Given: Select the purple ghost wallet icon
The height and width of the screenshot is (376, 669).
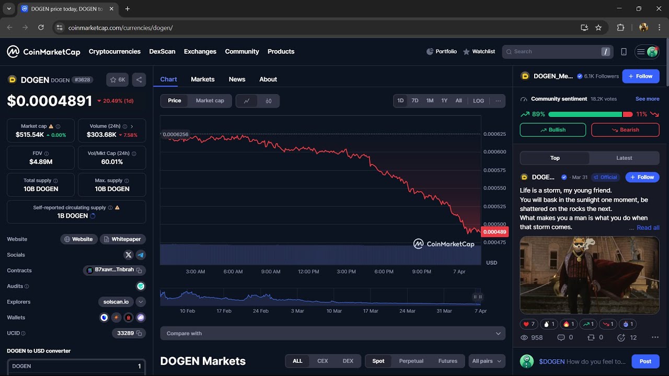Looking at the screenshot, I should pyautogui.click(x=141, y=318).
